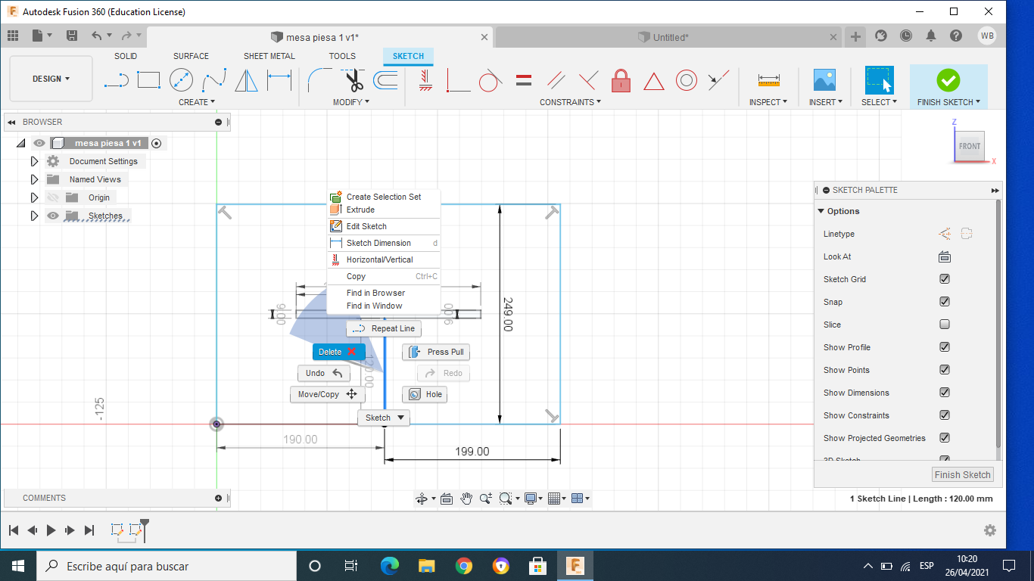This screenshot has width=1034, height=581.
Task: Select the Center Diameter Circle tool
Action: pos(181,79)
